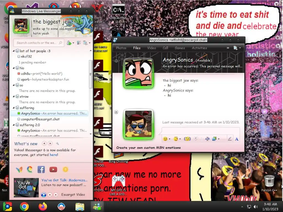Open the Video tab in chat
283x212 pixels.
pyautogui.click(x=151, y=48)
